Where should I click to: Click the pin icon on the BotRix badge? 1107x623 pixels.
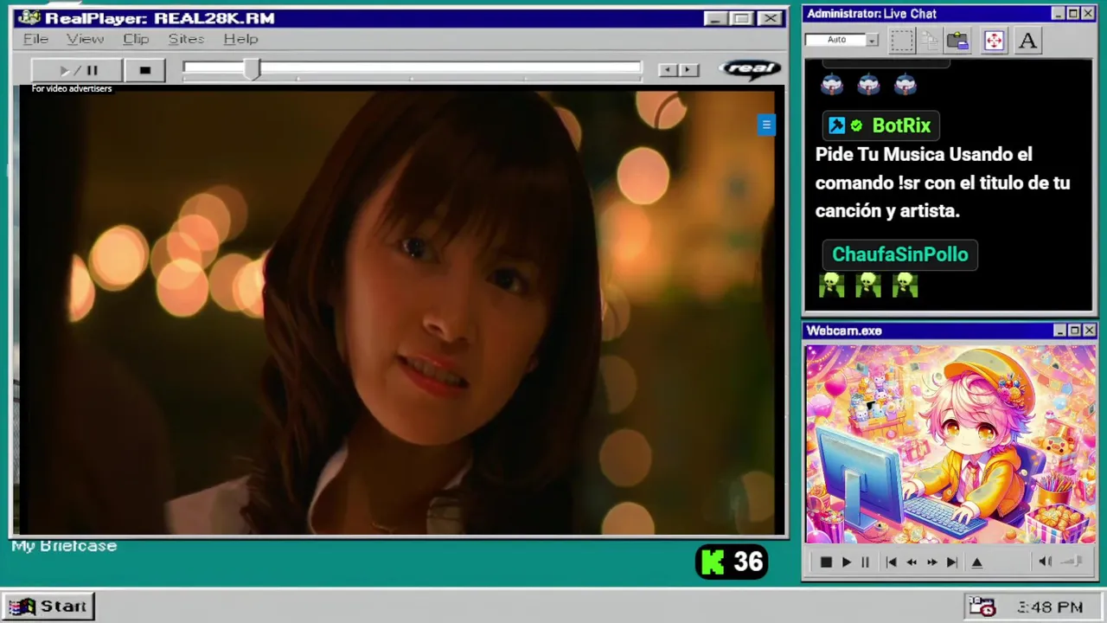point(836,126)
